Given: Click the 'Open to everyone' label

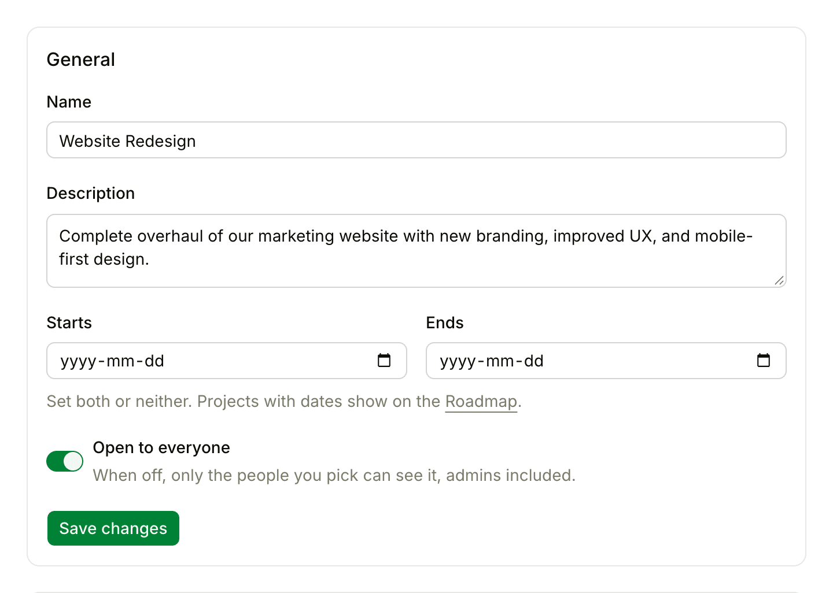Looking at the screenshot, I should [x=161, y=447].
